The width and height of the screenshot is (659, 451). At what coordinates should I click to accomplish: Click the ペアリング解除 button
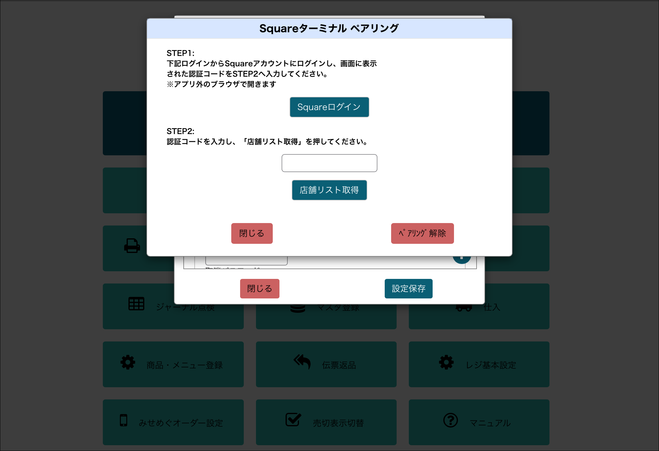pyautogui.click(x=422, y=233)
